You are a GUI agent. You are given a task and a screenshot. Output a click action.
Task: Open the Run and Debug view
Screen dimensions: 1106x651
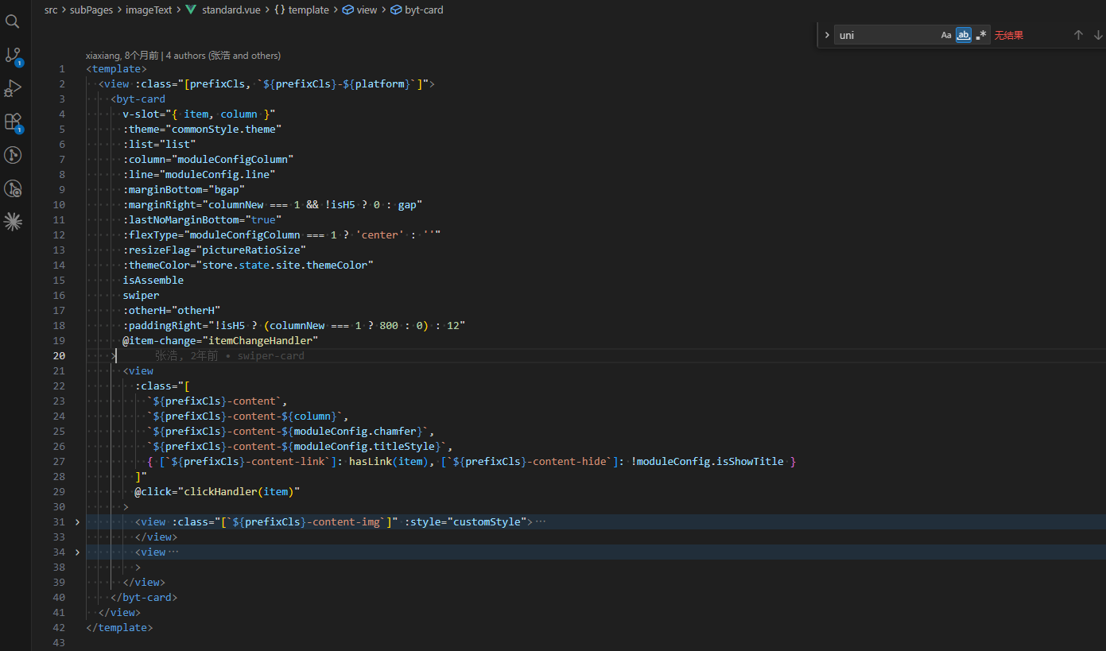13,88
